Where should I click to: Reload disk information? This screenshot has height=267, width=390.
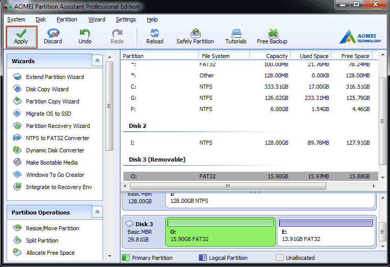(x=154, y=37)
